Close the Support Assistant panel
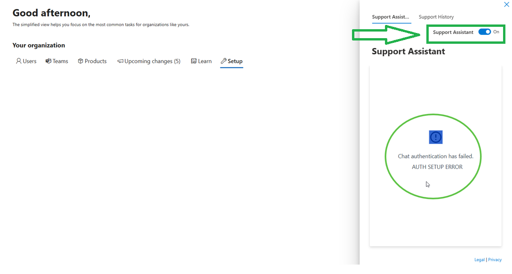Image resolution: width=512 pixels, height=274 pixels. click(x=506, y=4)
